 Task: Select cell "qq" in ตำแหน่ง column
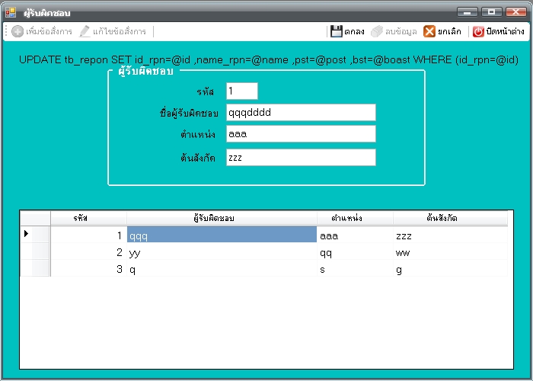click(x=356, y=251)
